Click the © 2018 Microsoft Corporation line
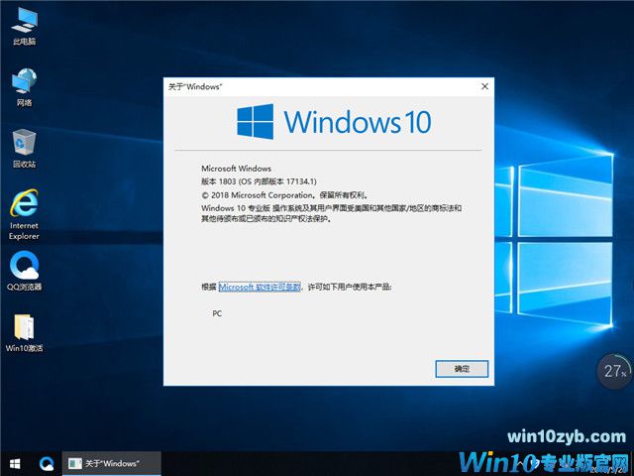The height and width of the screenshot is (476, 634). coord(285,195)
